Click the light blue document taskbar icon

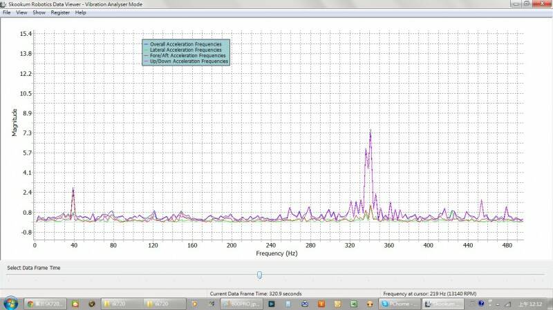(288, 304)
